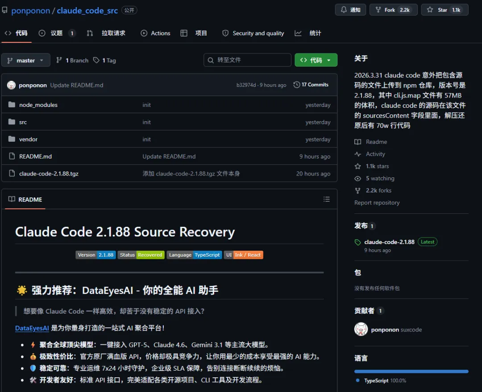The height and width of the screenshot is (392, 482).
Task: Open contributor ponponon's profile name
Action: [x=385, y=330]
